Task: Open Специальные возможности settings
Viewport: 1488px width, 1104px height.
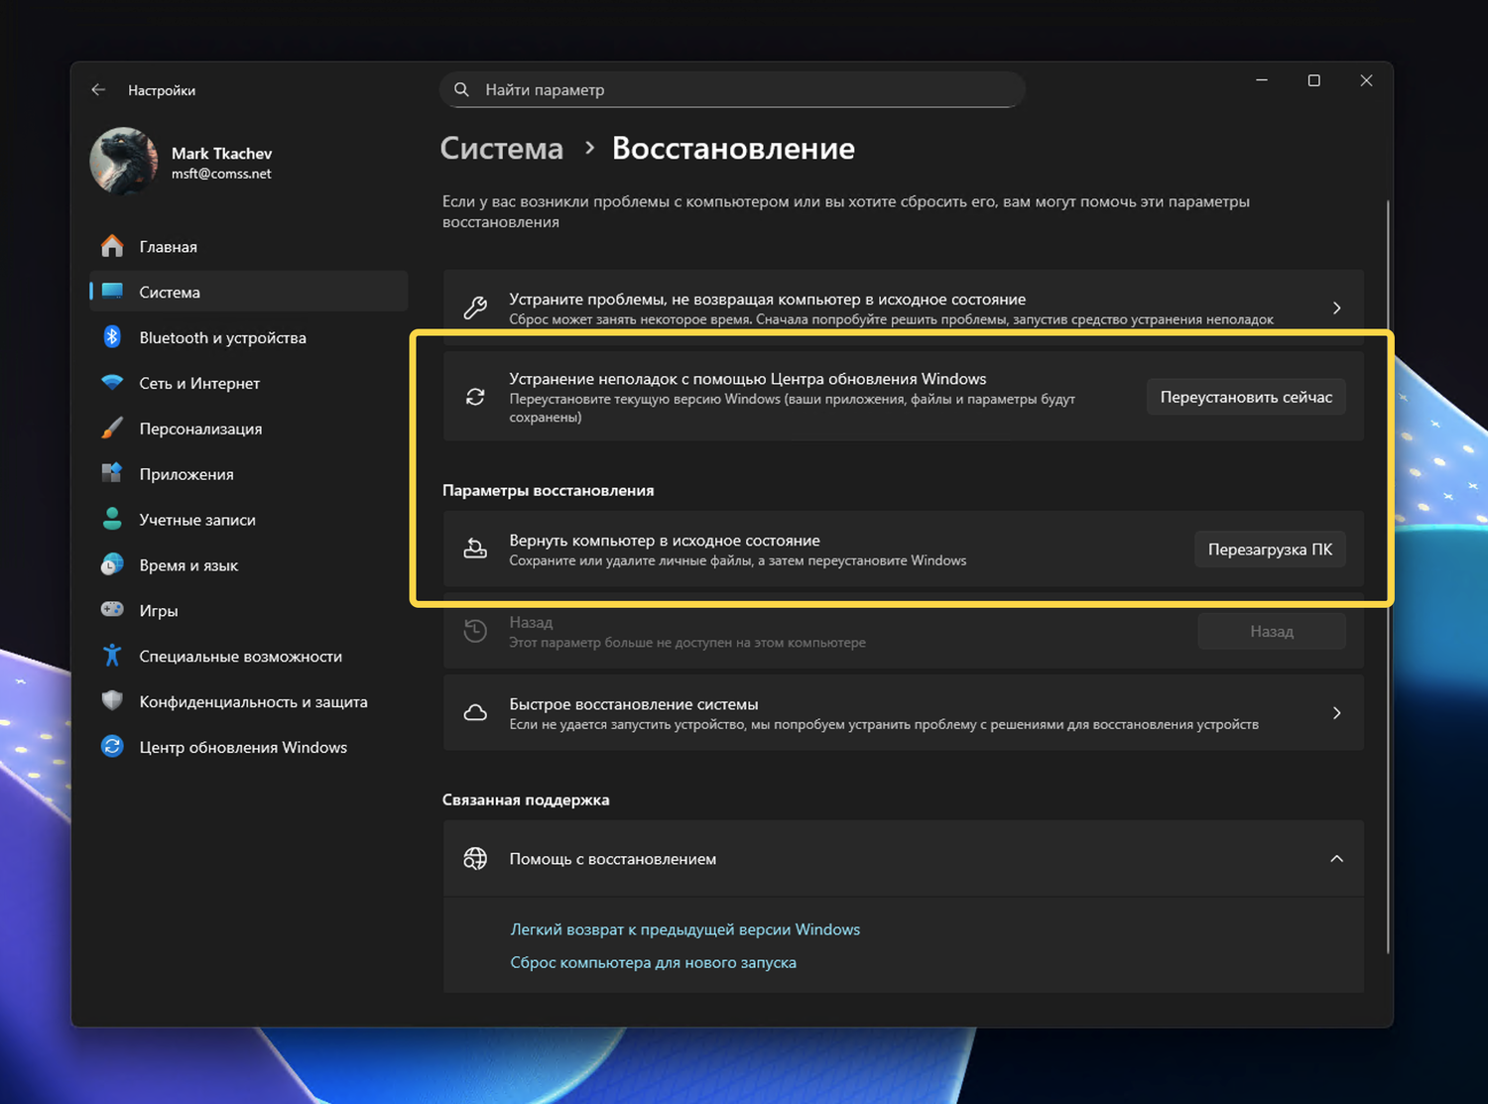Action: point(248,657)
